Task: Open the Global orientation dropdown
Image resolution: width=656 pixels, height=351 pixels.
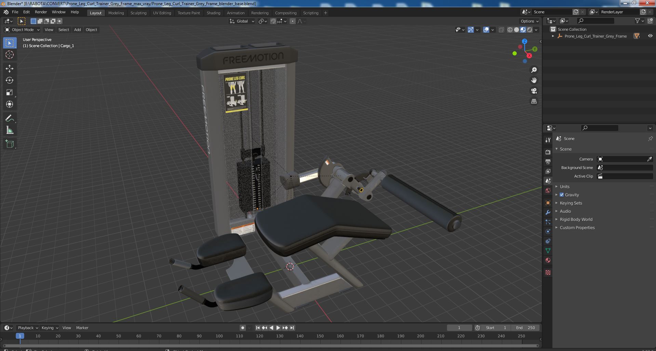Action: (x=242, y=21)
